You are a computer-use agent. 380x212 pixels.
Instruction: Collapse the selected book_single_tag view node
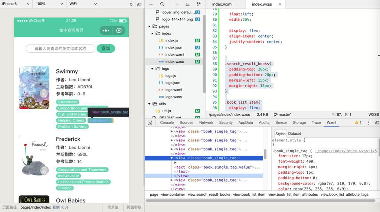click(171, 158)
